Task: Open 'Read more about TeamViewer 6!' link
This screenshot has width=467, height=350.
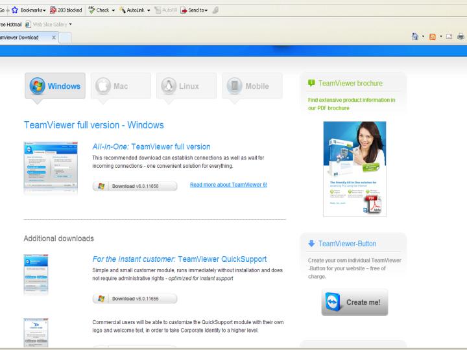Action: click(228, 185)
